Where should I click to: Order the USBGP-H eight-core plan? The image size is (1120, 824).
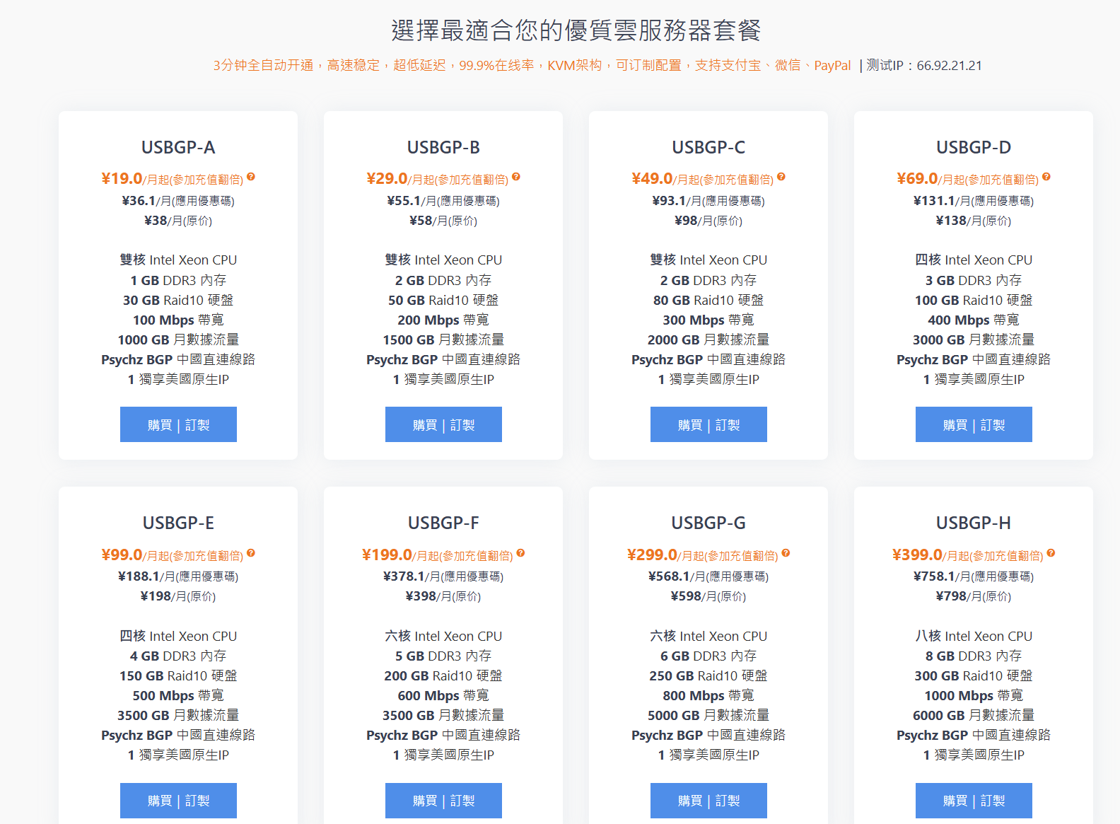point(974,801)
